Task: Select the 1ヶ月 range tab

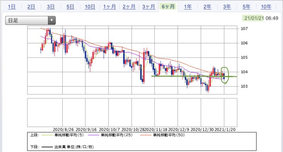Action: (x=110, y=6)
